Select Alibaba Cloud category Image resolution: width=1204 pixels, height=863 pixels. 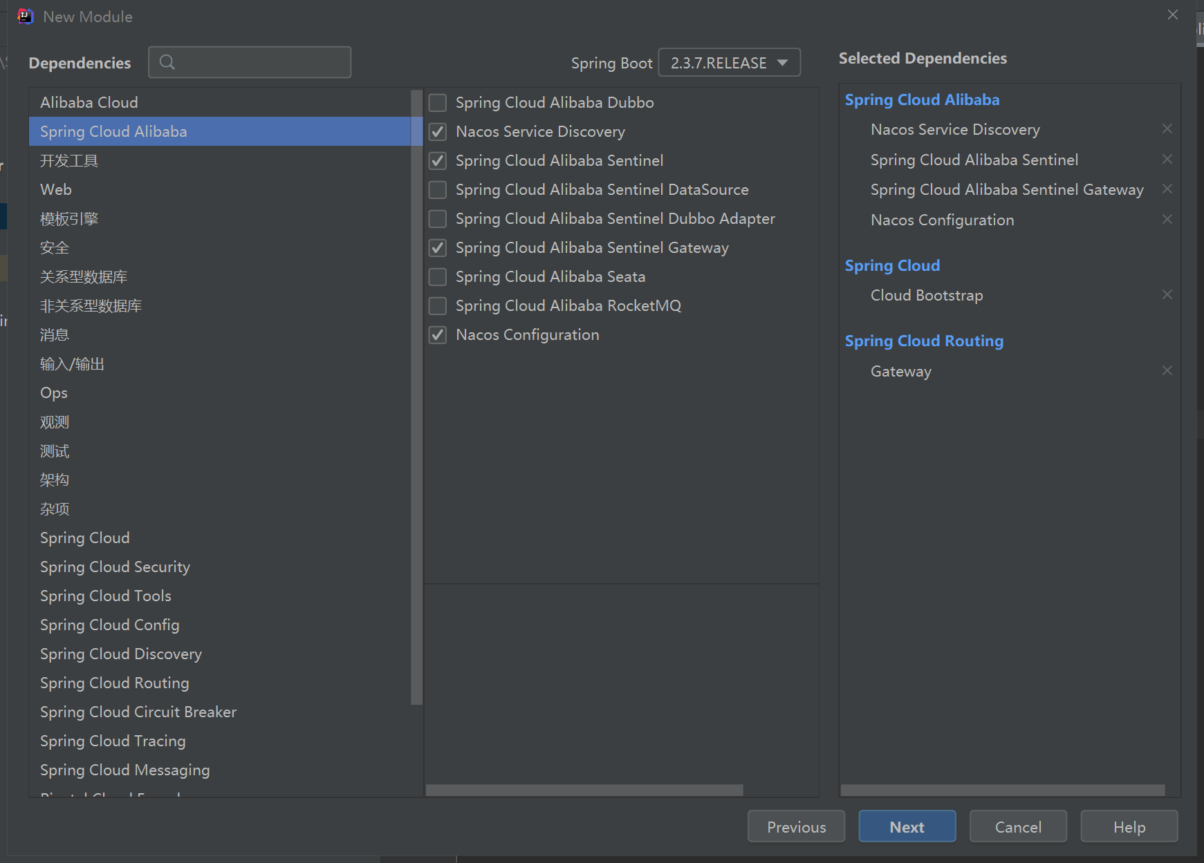tap(220, 102)
